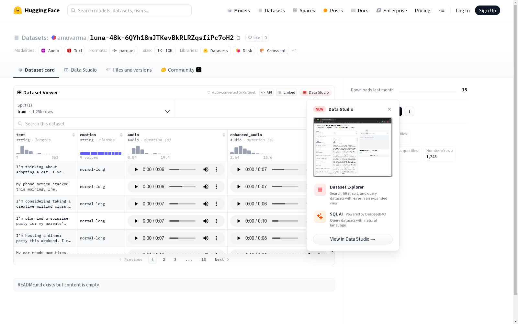Select the Dataset card tab
This screenshot has height=324, width=518.
tap(36, 70)
